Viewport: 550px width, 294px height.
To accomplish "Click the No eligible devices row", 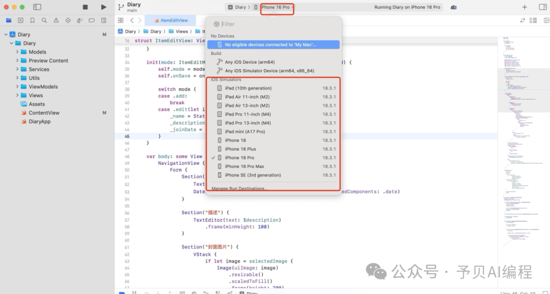I will [273, 44].
